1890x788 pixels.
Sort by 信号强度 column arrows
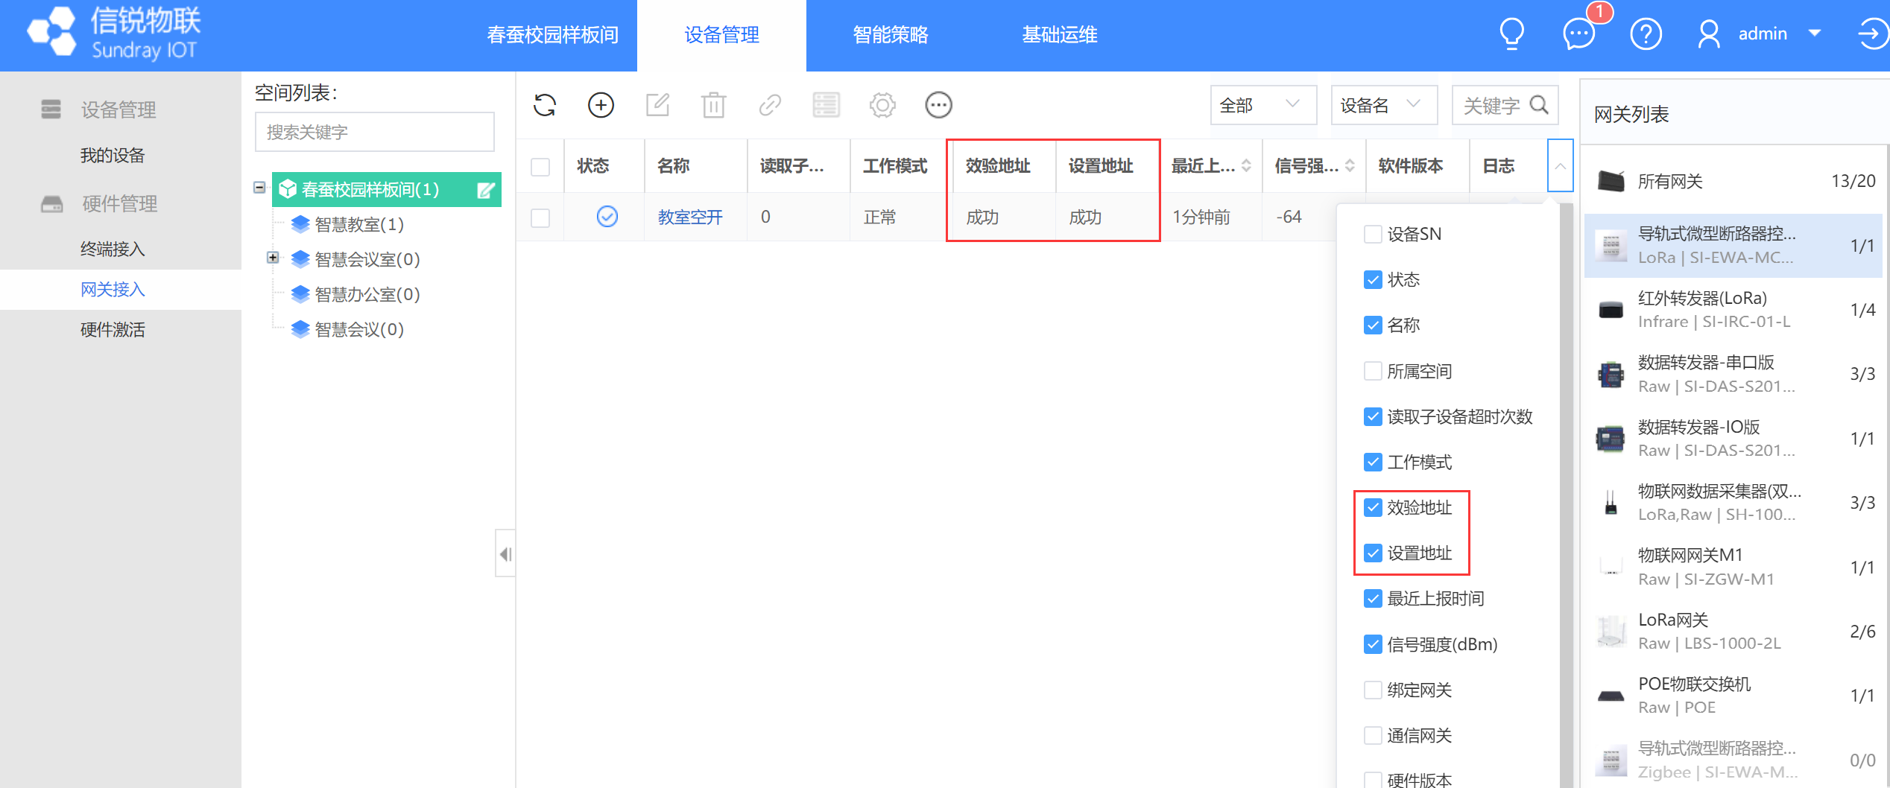point(1349,166)
